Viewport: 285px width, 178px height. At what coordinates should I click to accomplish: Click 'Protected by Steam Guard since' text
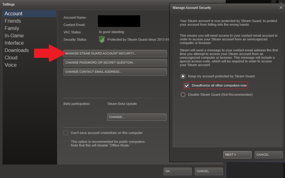click(x=138, y=39)
